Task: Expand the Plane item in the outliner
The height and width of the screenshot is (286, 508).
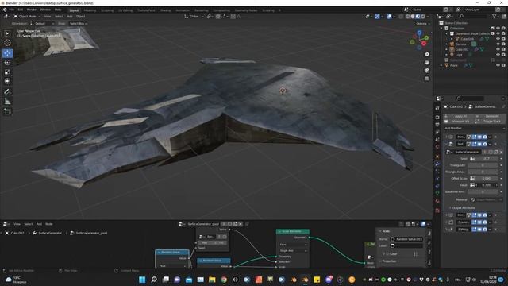Action: 441,65
